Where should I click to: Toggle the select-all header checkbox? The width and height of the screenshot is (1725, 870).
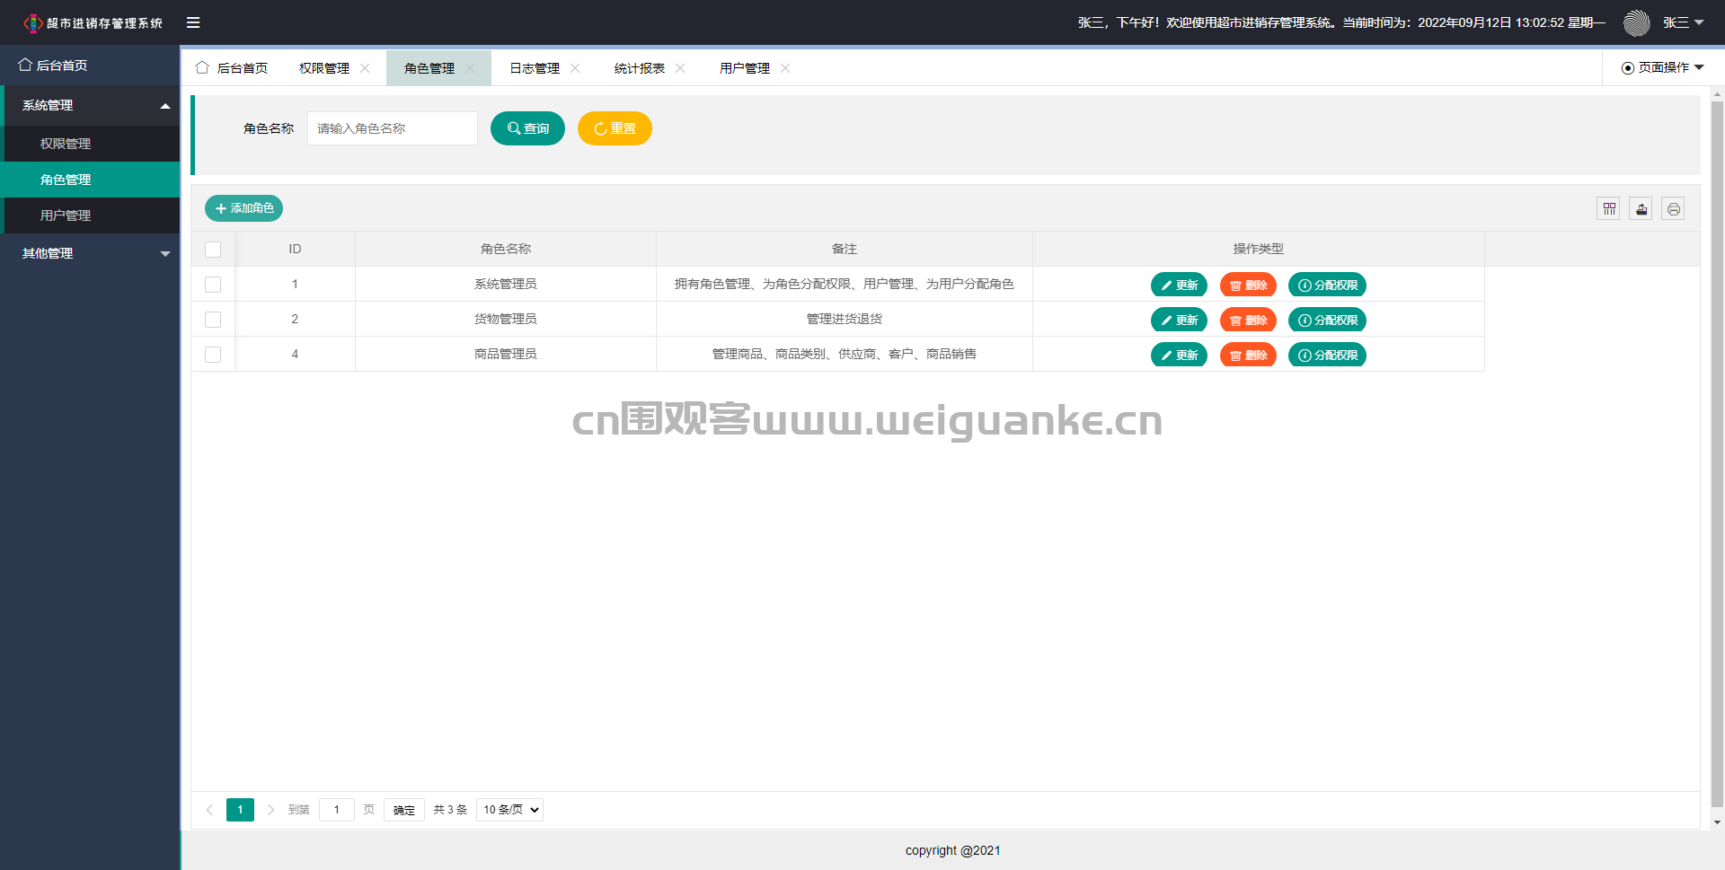pyautogui.click(x=213, y=250)
